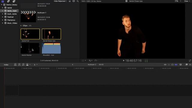Select the Aerial event
The image size is (192, 108).
[9, 8]
